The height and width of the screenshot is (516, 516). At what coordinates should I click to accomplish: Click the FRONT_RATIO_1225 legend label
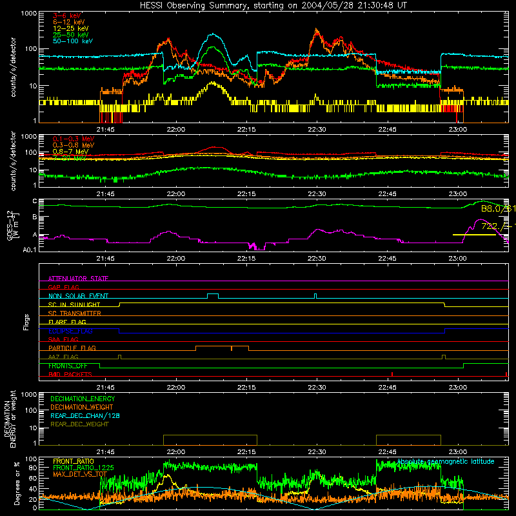point(83,468)
